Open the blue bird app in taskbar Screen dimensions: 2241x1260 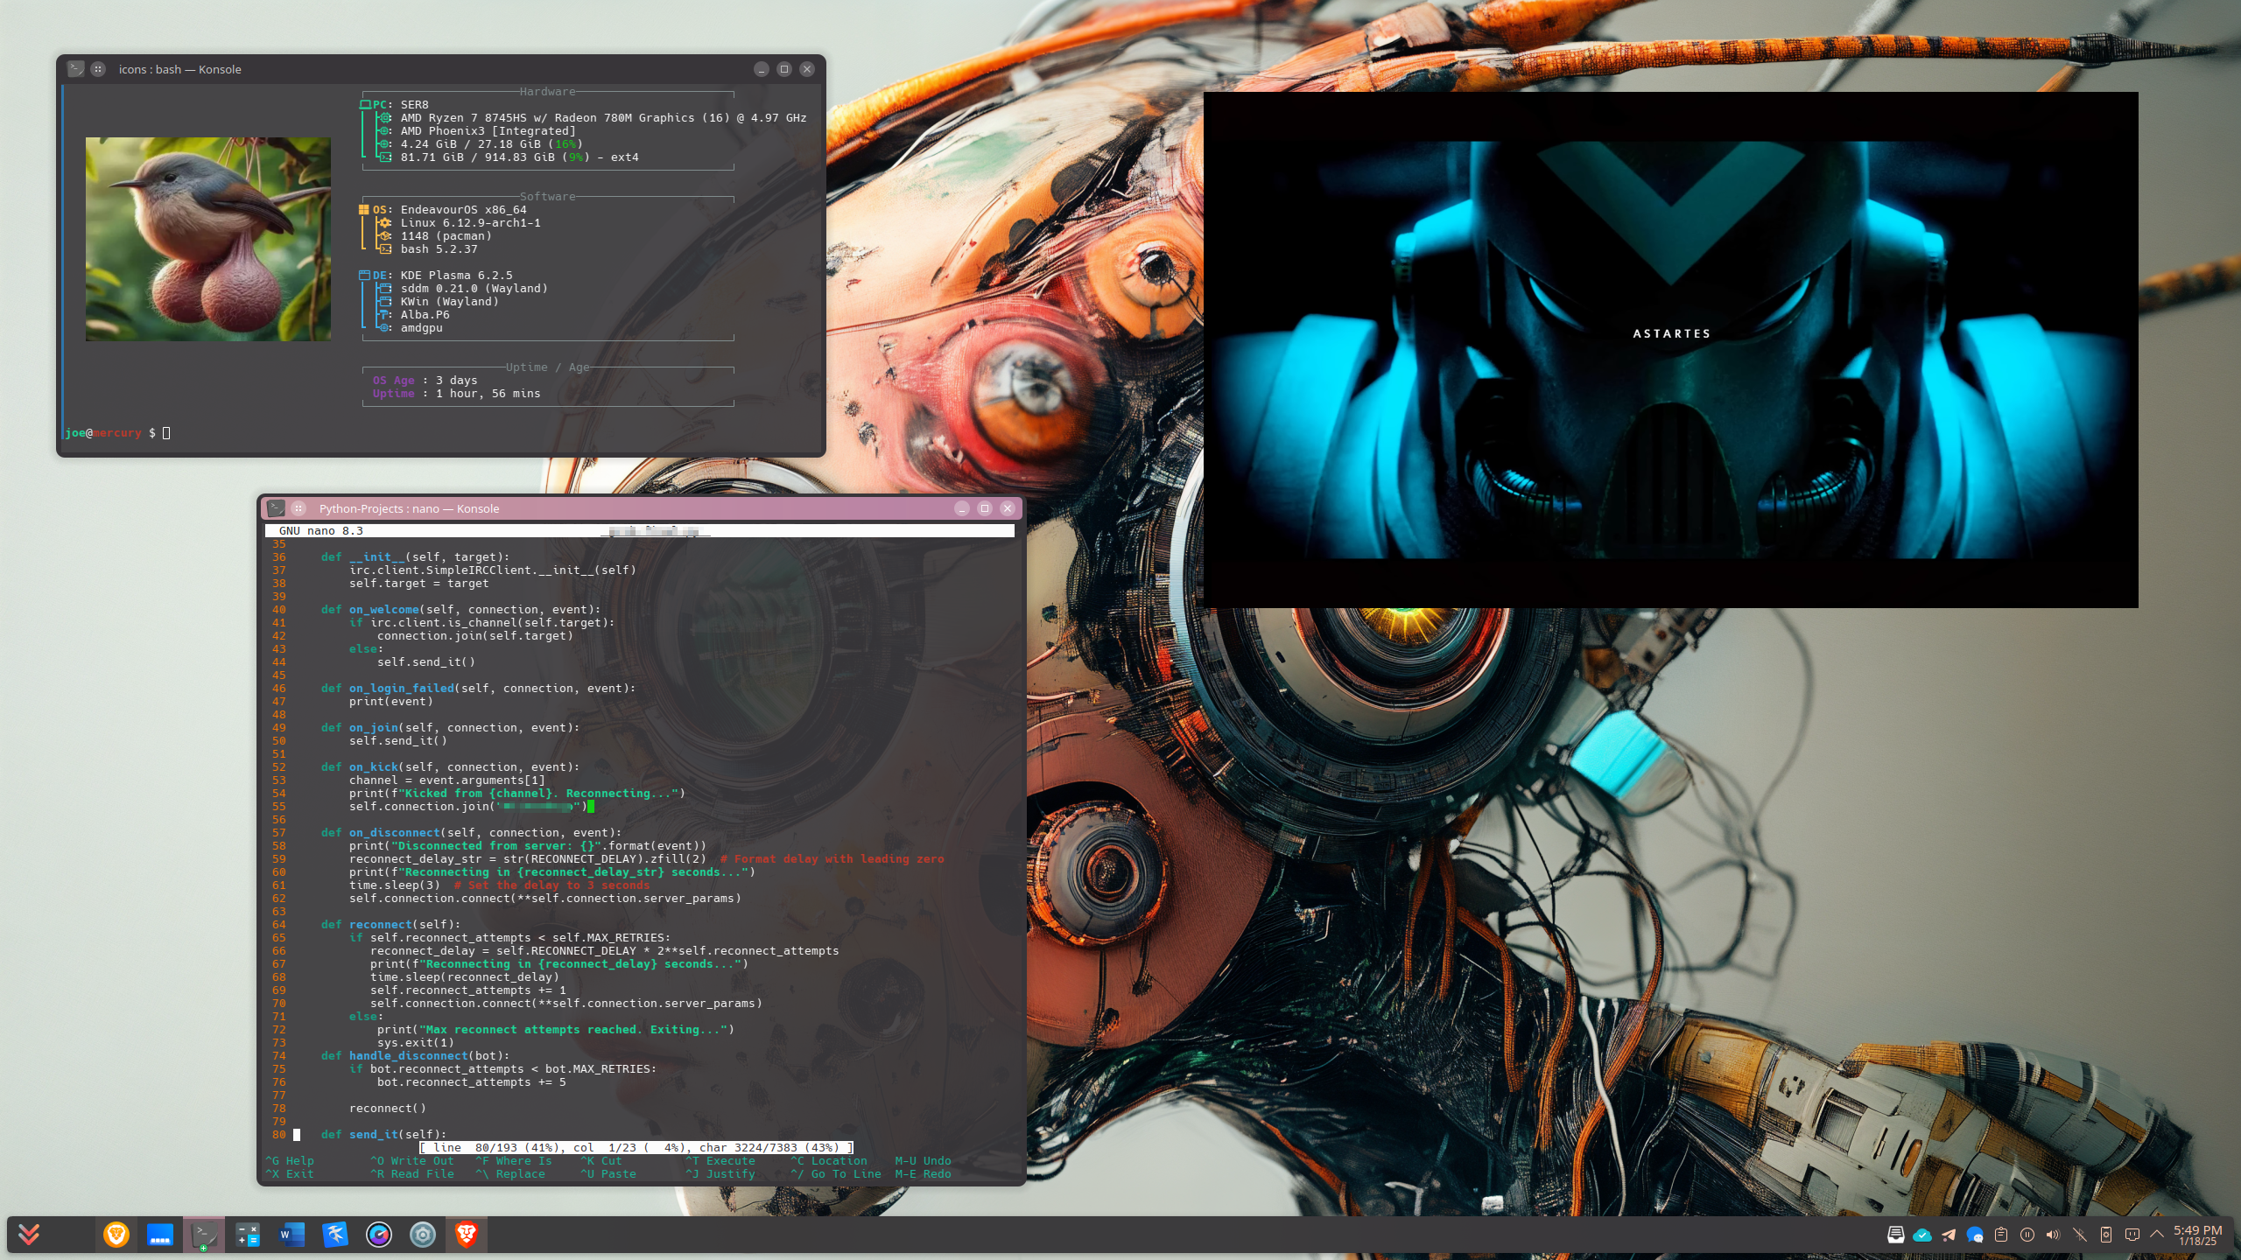coord(335,1235)
